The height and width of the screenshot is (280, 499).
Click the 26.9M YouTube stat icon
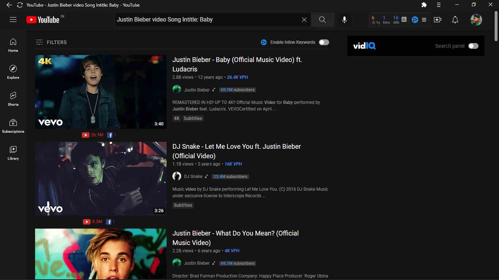[85, 135]
